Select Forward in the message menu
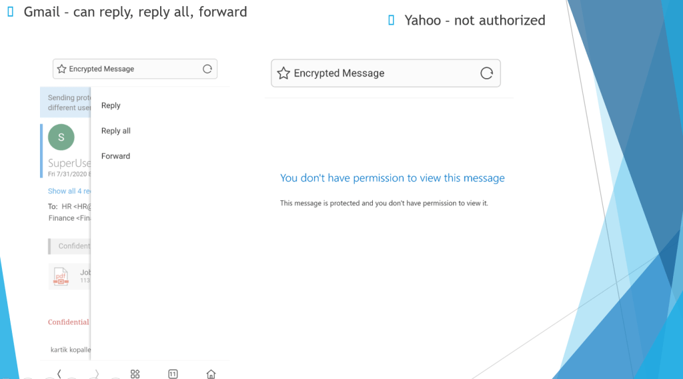The height and width of the screenshot is (379, 683). tap(115, 156)
